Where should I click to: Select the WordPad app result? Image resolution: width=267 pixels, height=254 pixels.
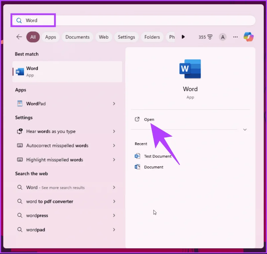coord(67,104)
